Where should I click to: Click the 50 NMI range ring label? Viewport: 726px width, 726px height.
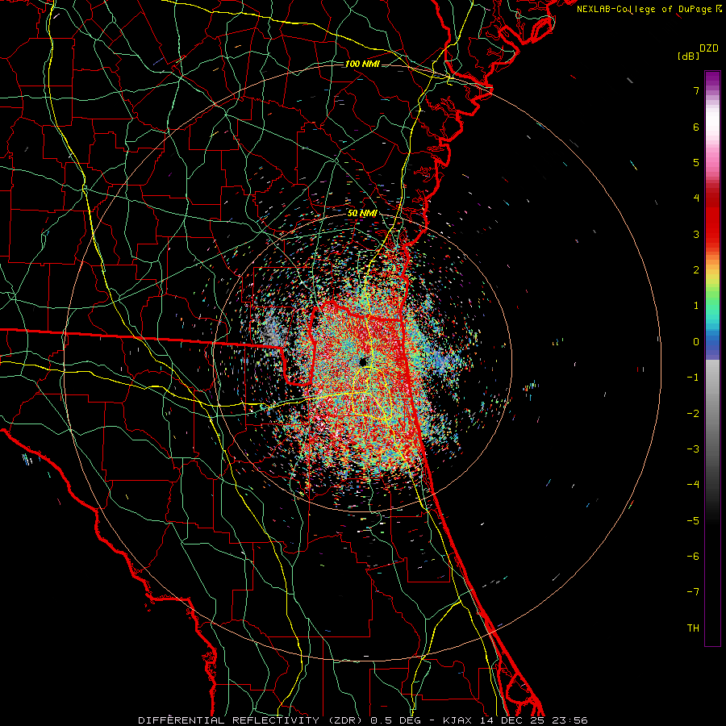(362, 214)
